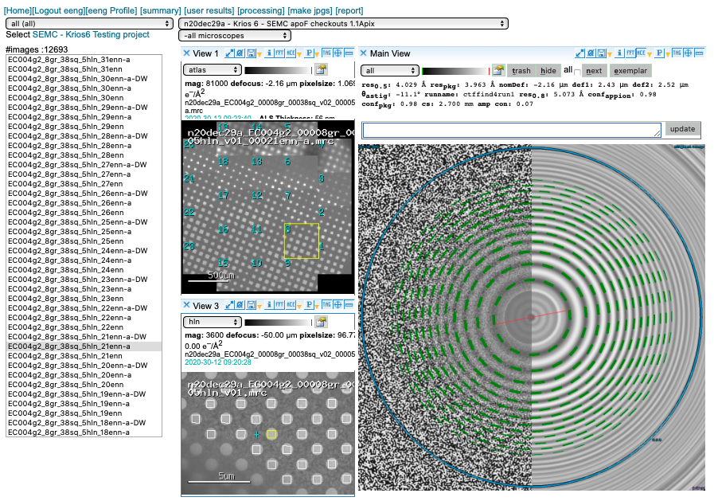Click the [Logout eeng] link
714x501 pixels.
58,10
